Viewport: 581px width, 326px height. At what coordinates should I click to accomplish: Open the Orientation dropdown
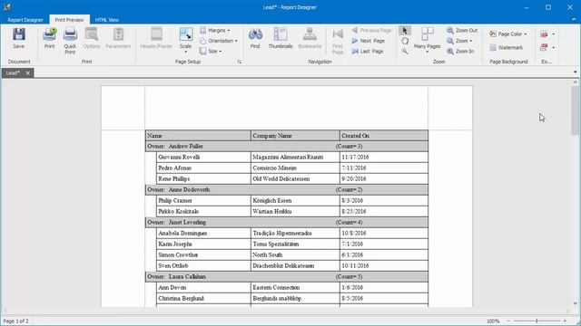click(x=219, y=41)
